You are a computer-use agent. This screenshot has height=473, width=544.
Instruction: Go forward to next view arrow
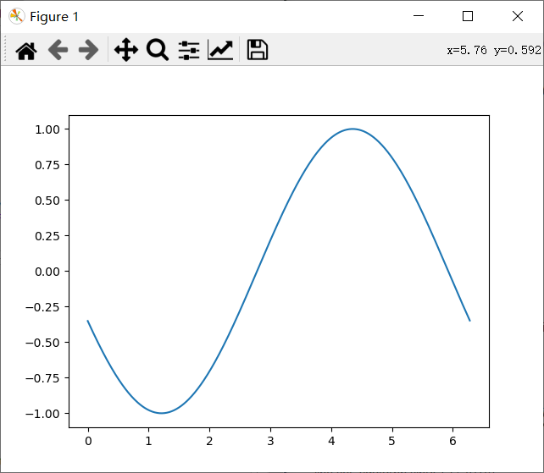(88, 50)
